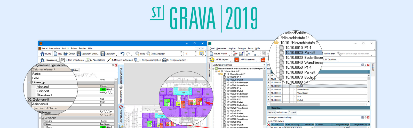Close the Eigenschaften panel with red X
Image resolution: width=413 pixels, height=128 pixels.
(x=116, y=65)
